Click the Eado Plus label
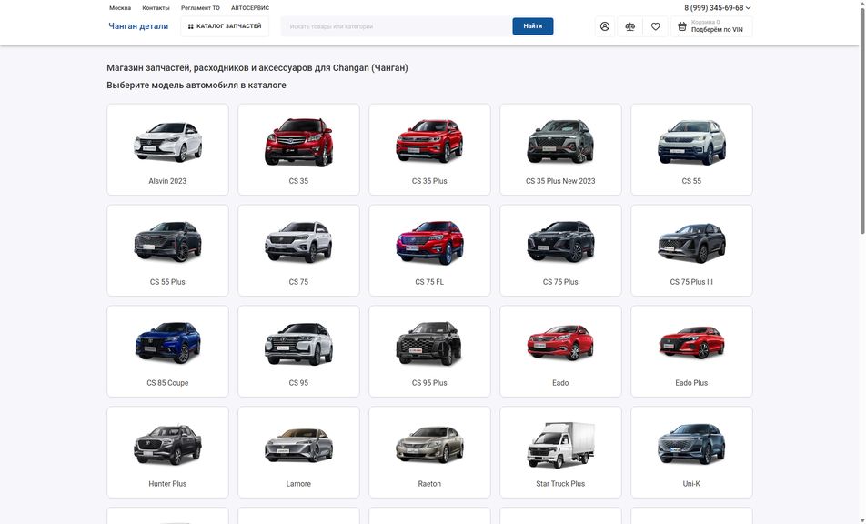This screenshot has width=866, height=524. coord(691,383)
